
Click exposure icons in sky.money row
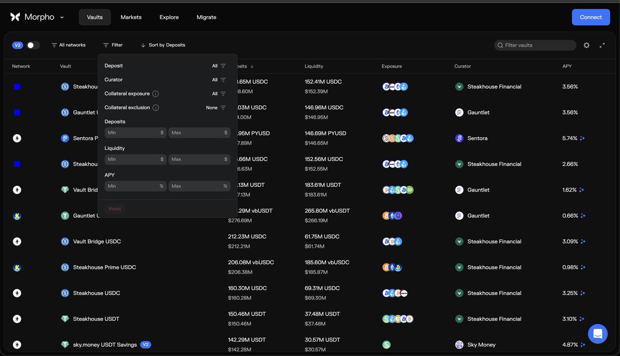[386, 345]
